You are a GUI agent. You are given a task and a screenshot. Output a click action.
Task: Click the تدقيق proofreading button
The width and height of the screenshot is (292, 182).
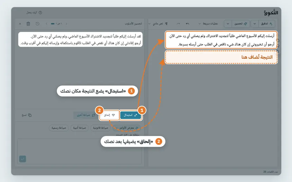(x=267, y=24)
